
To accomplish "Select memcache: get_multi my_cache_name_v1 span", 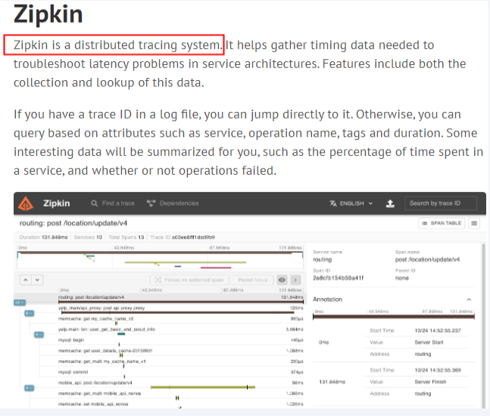I will (180, 363).
